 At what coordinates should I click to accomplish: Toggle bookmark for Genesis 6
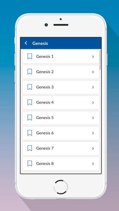pos(30,133)
